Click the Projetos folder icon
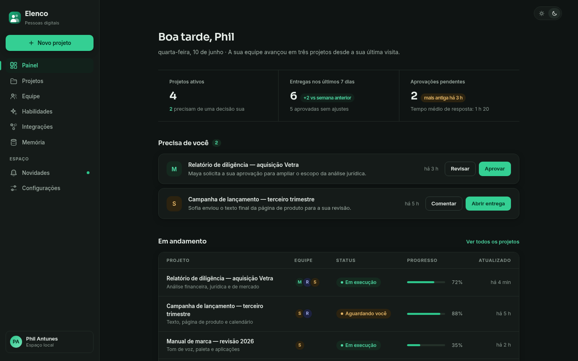Screen dimensions: 578x361 [x=14, y=81]
